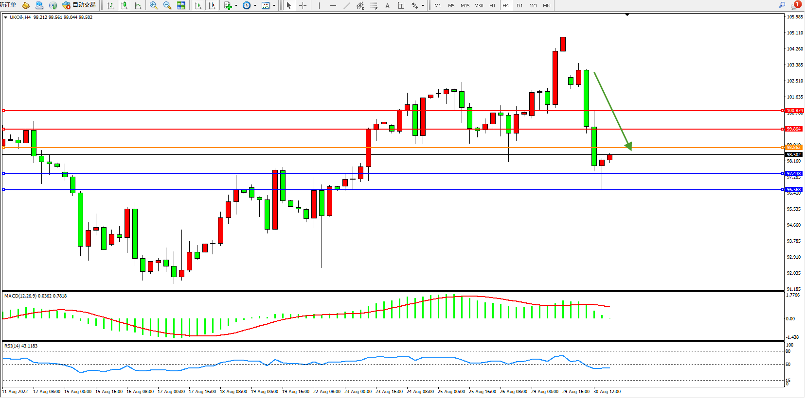
Task: Switch chart to candlestick mode
Action: click(x=124, y=5)
